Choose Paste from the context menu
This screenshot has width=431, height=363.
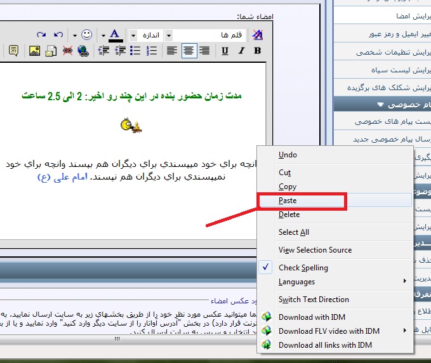click(288, 201)
